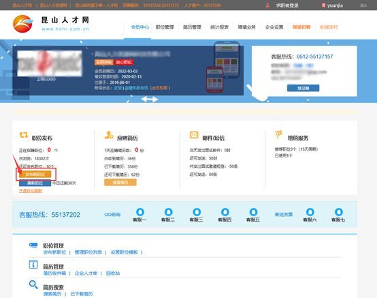Select the 企业设置 menu item
This screenshot has width=377, height=298.
[274, 27]
